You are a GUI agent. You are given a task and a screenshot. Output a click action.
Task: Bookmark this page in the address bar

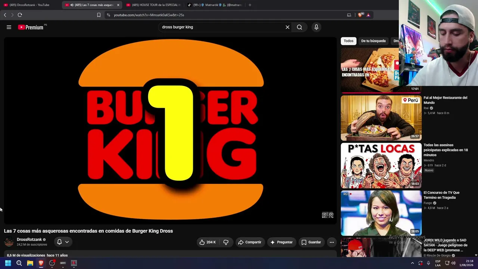99,15
